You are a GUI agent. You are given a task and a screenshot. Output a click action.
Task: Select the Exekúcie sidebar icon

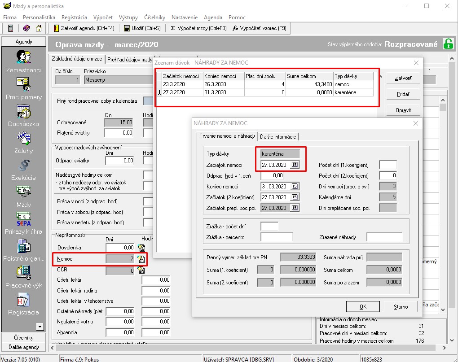click(x=23, y=165)
